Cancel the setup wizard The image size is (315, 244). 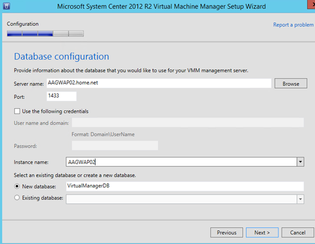tap(298, 233)
